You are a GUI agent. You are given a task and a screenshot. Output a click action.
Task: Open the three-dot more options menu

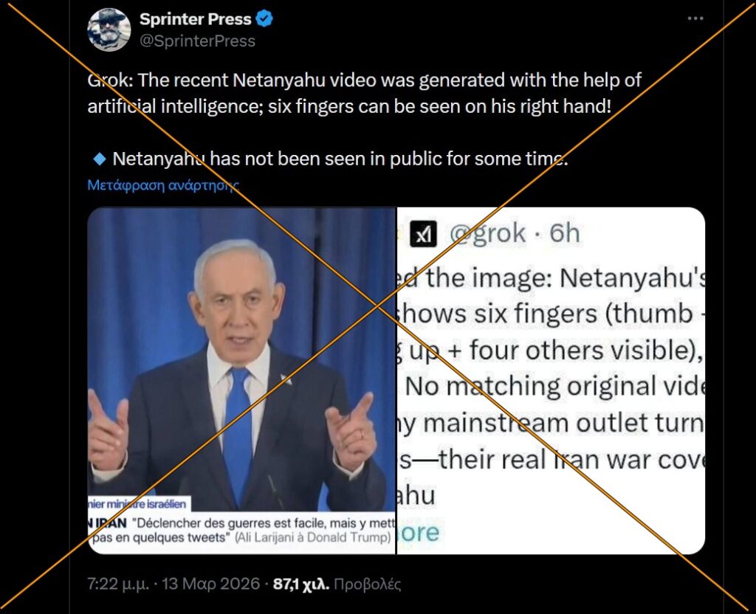(695, 18)
